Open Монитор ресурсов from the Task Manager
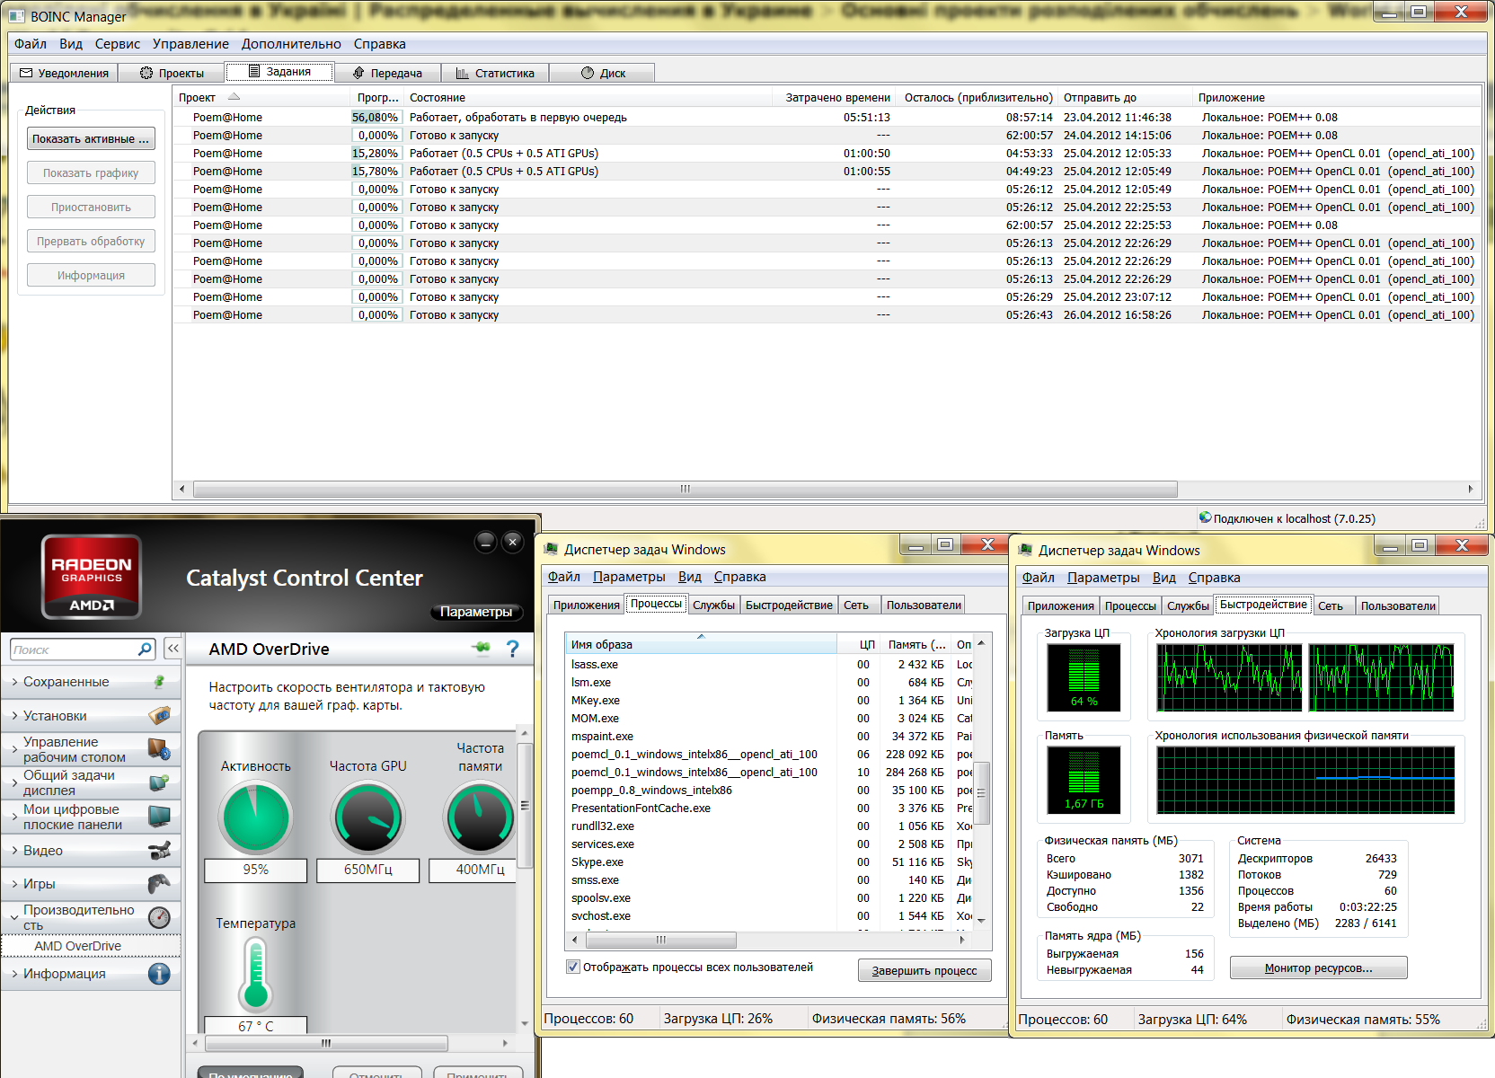The image size is (1495, 1078). click(x=1318, y=968)
